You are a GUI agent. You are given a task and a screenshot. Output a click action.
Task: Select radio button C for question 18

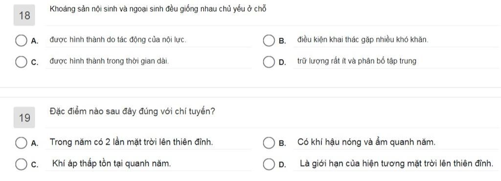(x=21, y=62)
